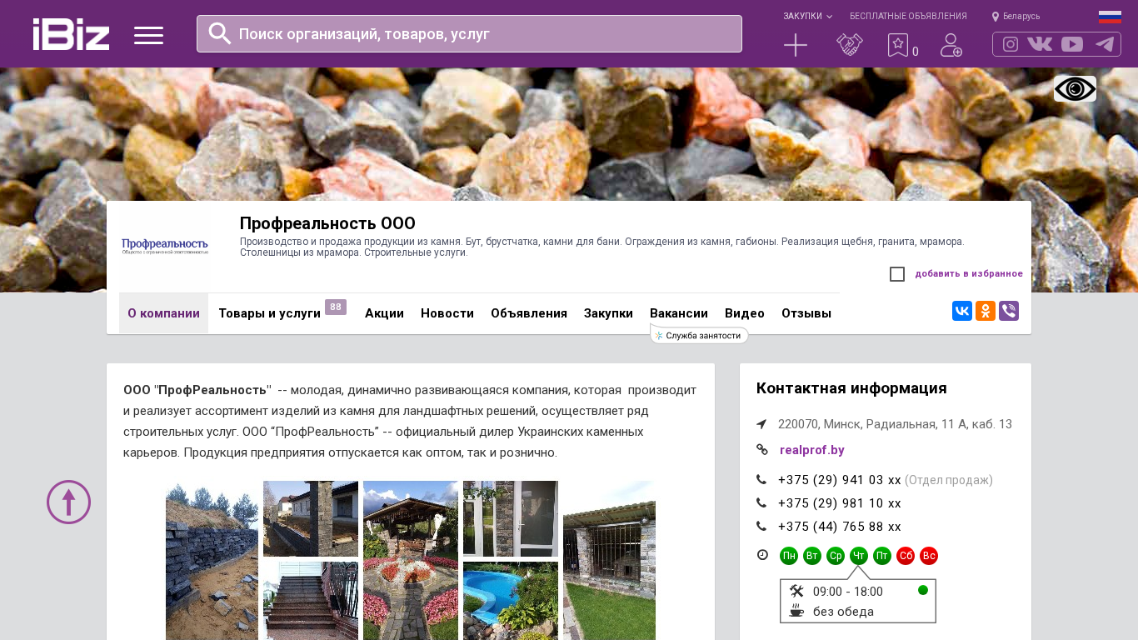
Task: Open the Закупки tab in company menu
Action: coord(608,313)
